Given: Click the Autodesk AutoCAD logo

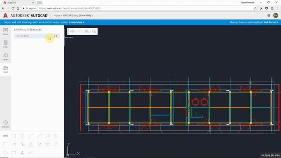Looking at the screenshot, I should click(25, 16).
